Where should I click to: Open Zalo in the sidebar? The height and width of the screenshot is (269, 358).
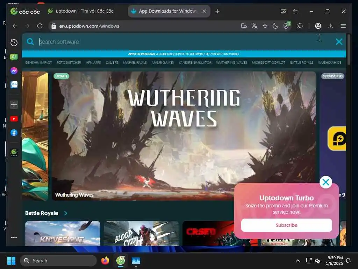[x=14, y=85]
